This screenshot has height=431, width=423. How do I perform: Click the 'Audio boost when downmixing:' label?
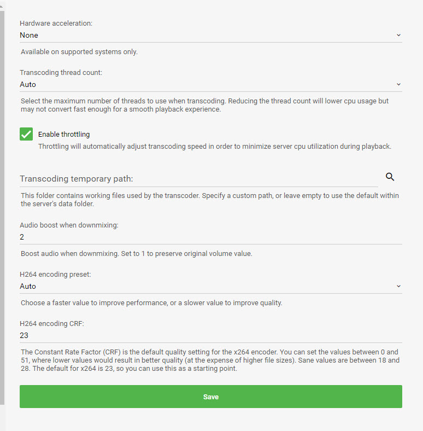click(69, 225)
